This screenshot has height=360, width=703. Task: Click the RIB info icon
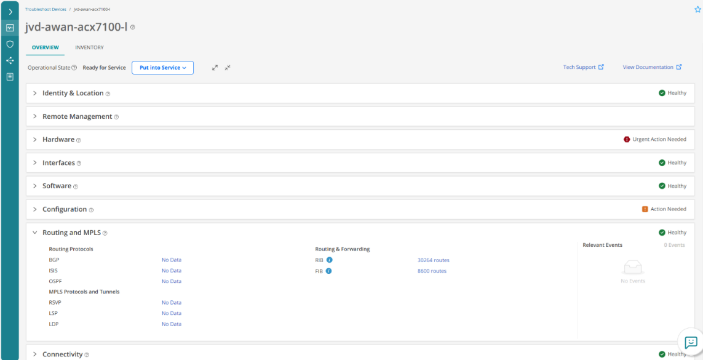329,260
